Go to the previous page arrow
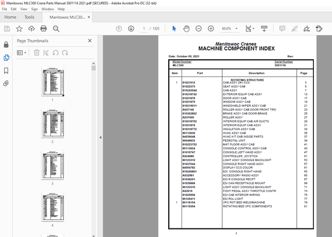Viewport: 332px width, 237px height. click(118, 28)
